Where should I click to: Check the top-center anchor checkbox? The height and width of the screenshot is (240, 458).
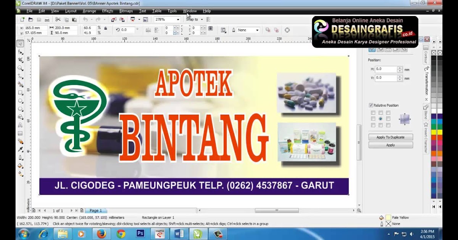pos(381,113)
